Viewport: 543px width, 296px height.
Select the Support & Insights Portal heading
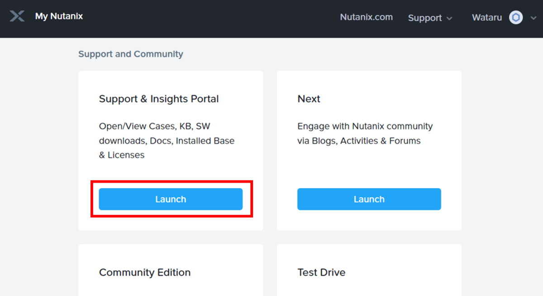159,99
